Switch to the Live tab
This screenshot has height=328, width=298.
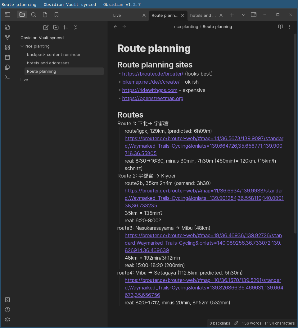coord(117,16)
